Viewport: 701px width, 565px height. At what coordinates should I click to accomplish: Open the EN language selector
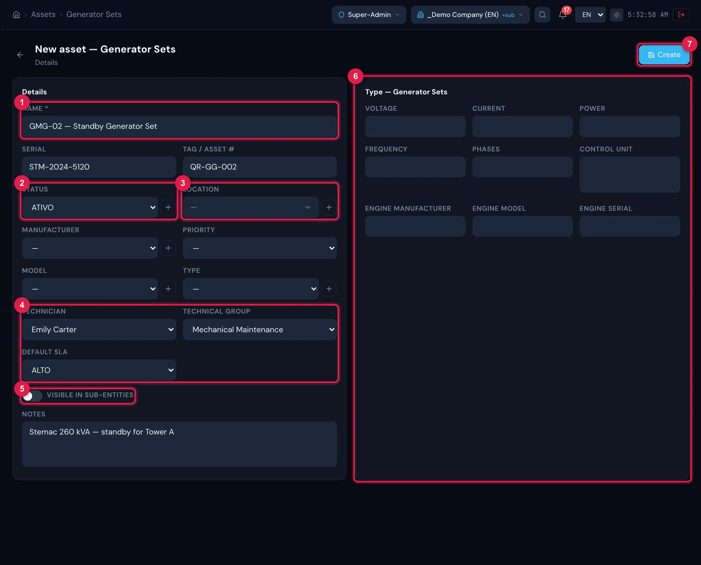[x=590, y=15]
